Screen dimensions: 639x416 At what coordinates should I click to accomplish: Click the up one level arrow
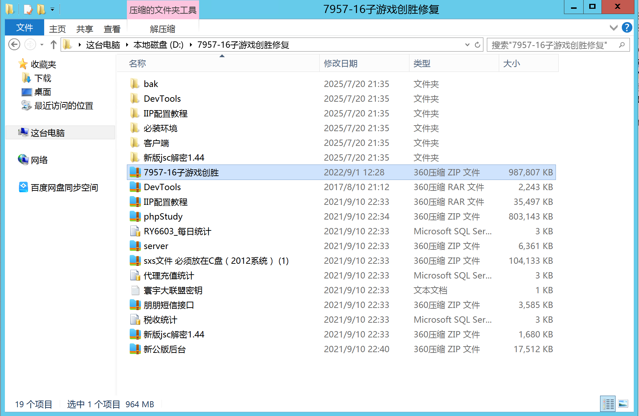click(x=54, y=45)
